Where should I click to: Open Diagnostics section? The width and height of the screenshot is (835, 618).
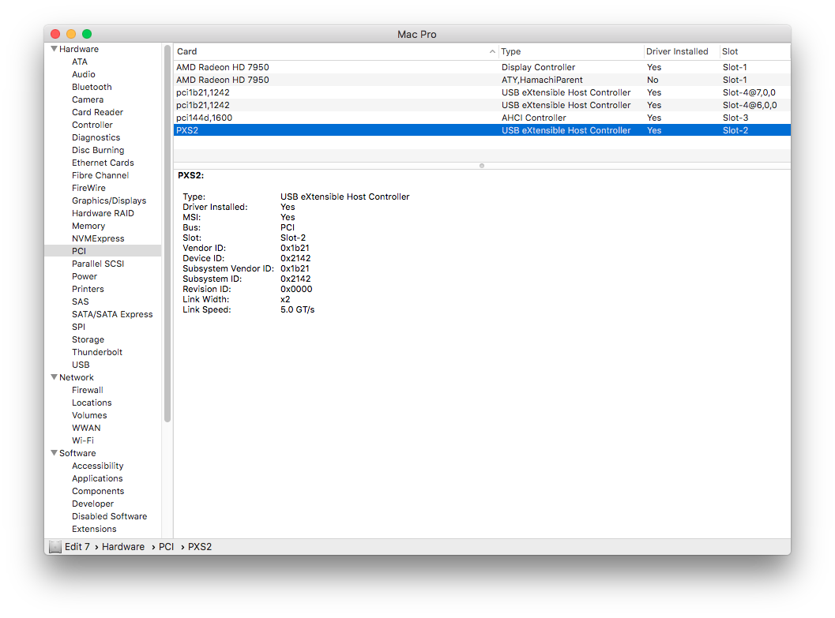[96, 137]
